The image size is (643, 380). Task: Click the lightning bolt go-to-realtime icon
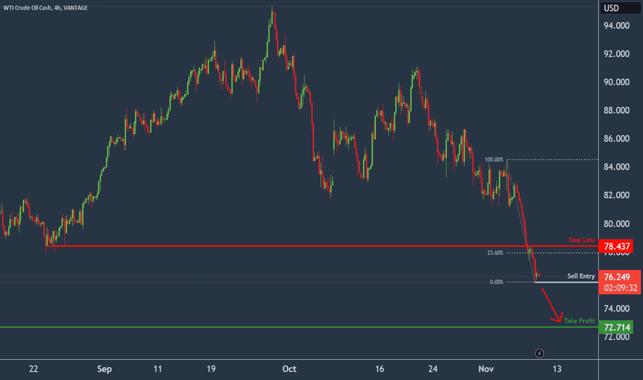coord(540,353)
